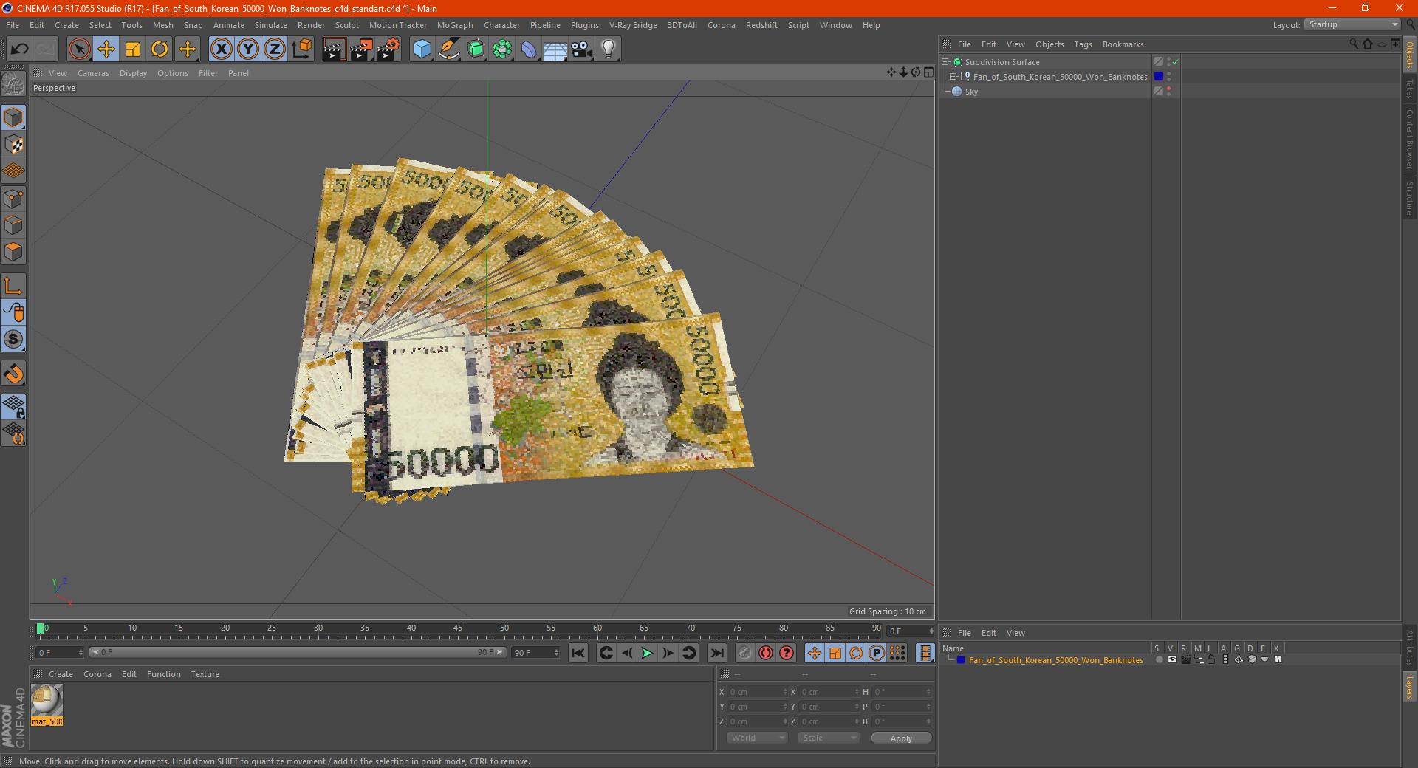Add a Light object
The height and width of the screenshot is (768, 1418).
coord(609,49)
